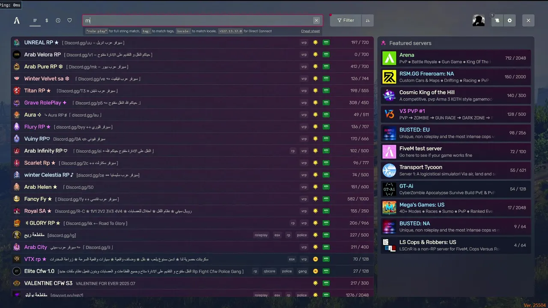Open BUSTED: NA featured server
The image size is (548, 308).
(x=456, y=227)
